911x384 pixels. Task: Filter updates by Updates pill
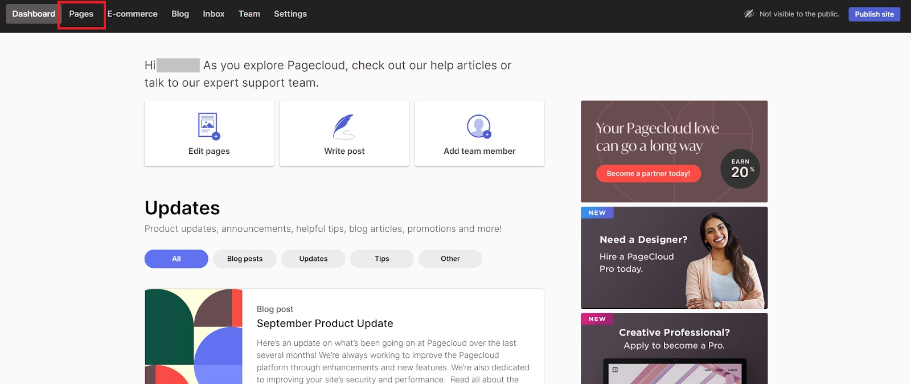[x=313, y=259]
